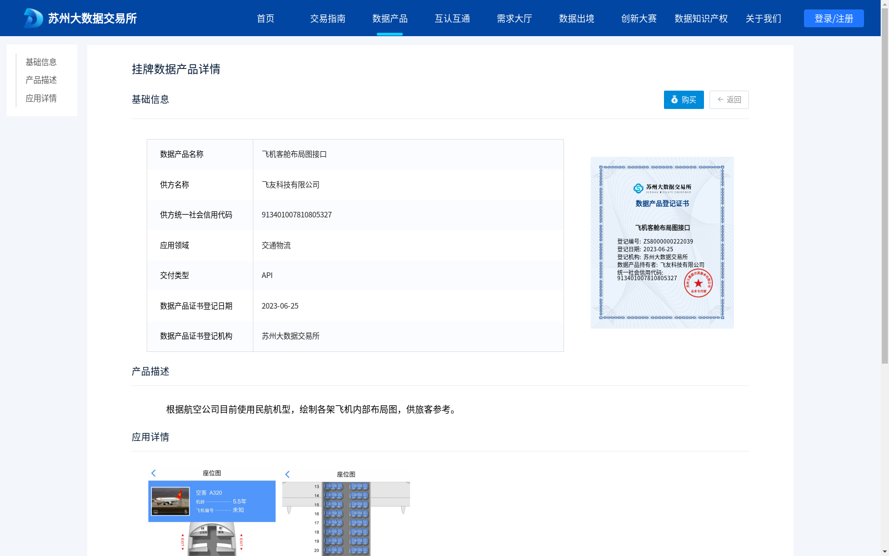The height and width of the screenshot is (556, 889).
Task: Click the 交付类型 label cell
Action: [x=200, y=276]
